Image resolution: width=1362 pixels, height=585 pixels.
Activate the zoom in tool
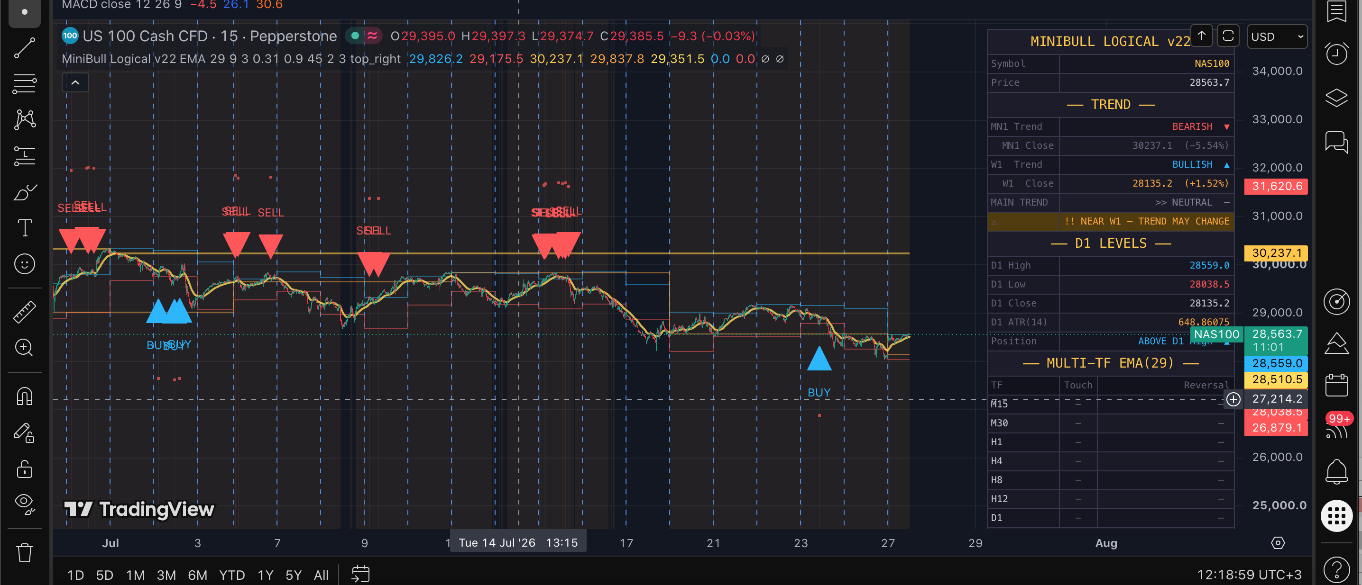click(24, 347)
